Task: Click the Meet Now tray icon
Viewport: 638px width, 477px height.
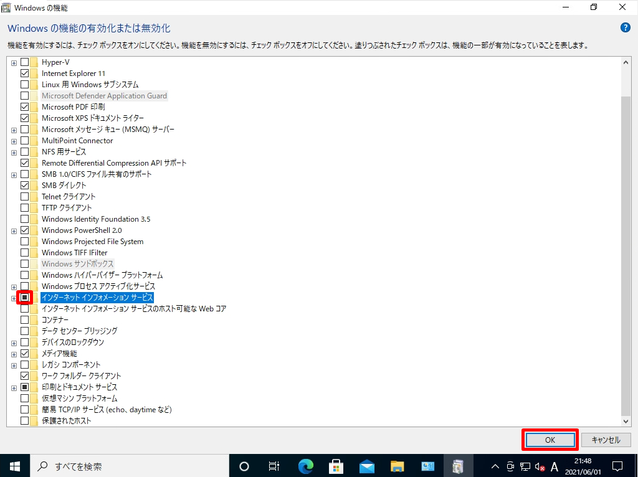Action: pos(511,466)
